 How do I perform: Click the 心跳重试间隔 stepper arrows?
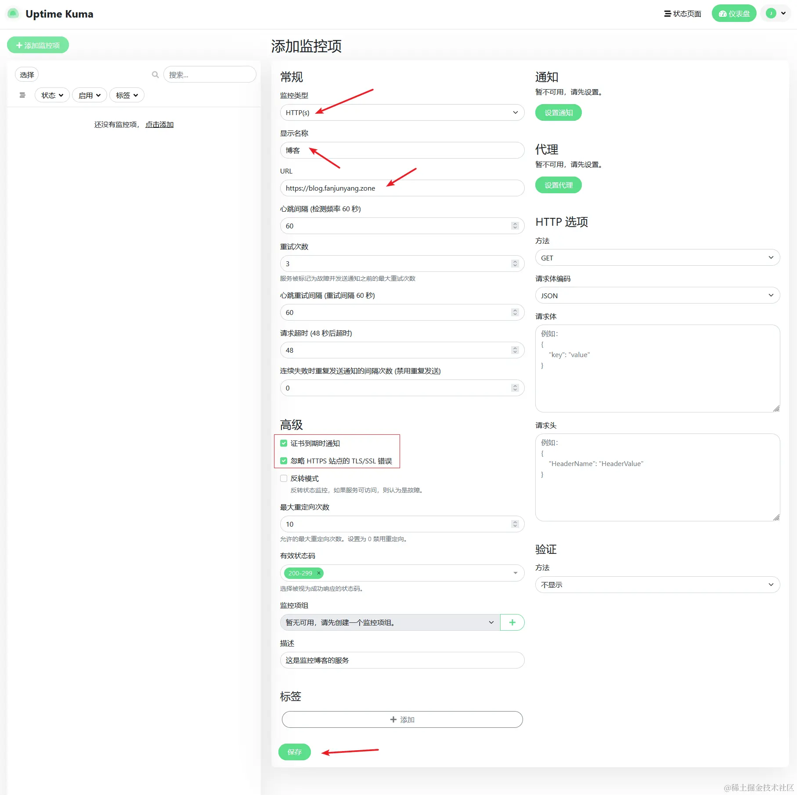(x=515, y=312)
